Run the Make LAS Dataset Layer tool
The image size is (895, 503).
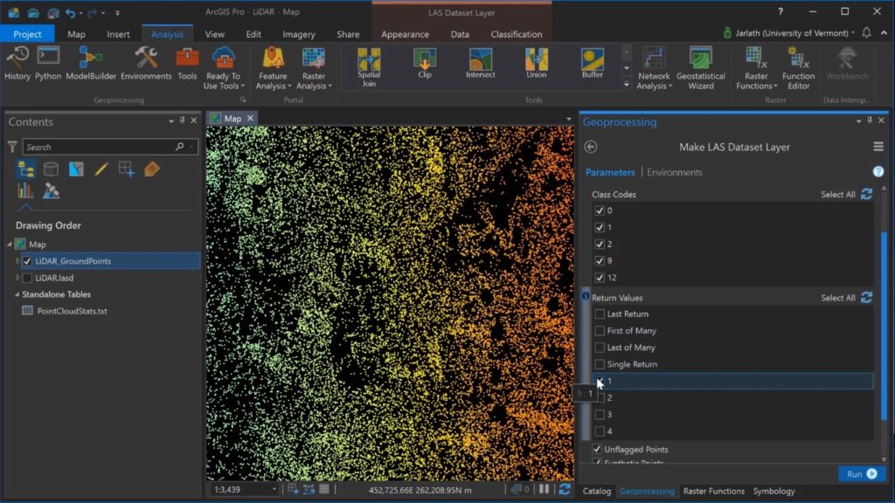[x=862, y=474]
